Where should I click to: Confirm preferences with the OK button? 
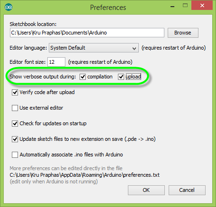click(146, 190)
